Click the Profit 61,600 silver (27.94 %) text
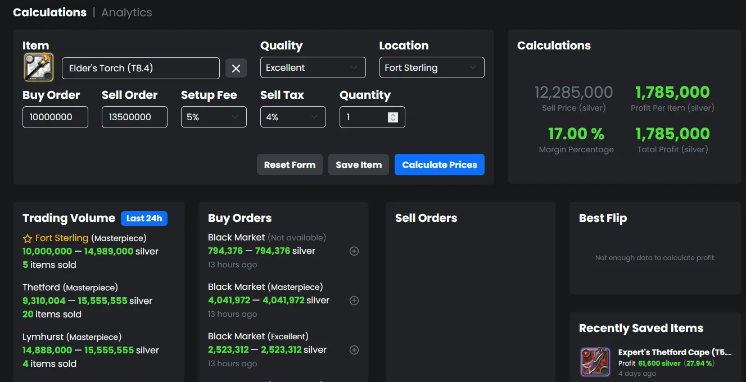This screenshot has width=746, height=382. [x=666, y=363]
